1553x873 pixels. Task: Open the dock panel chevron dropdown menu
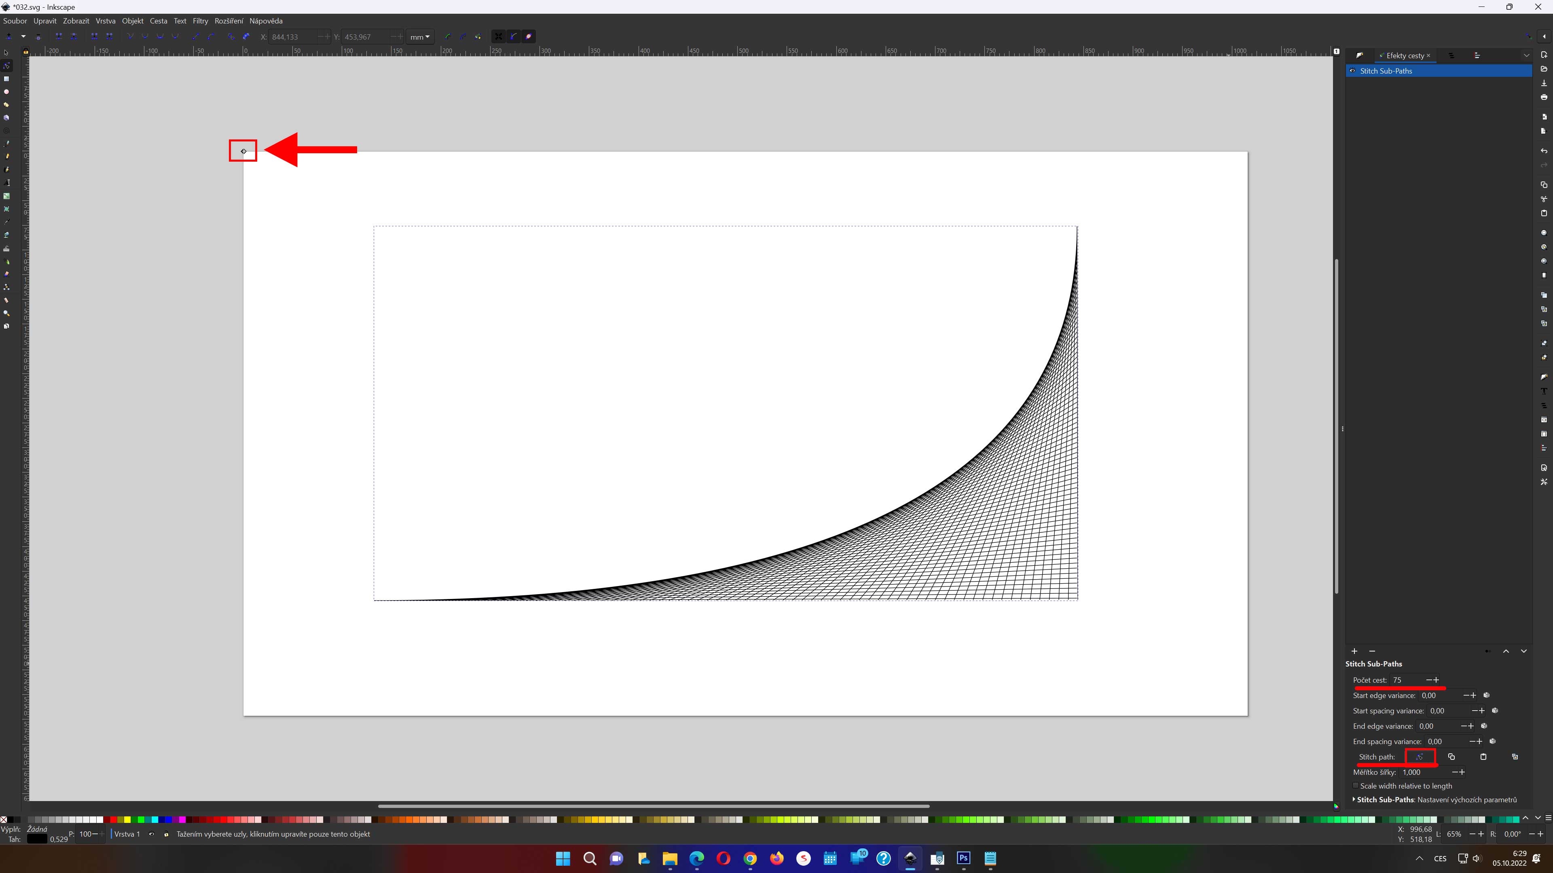[x=1526, y=55]
